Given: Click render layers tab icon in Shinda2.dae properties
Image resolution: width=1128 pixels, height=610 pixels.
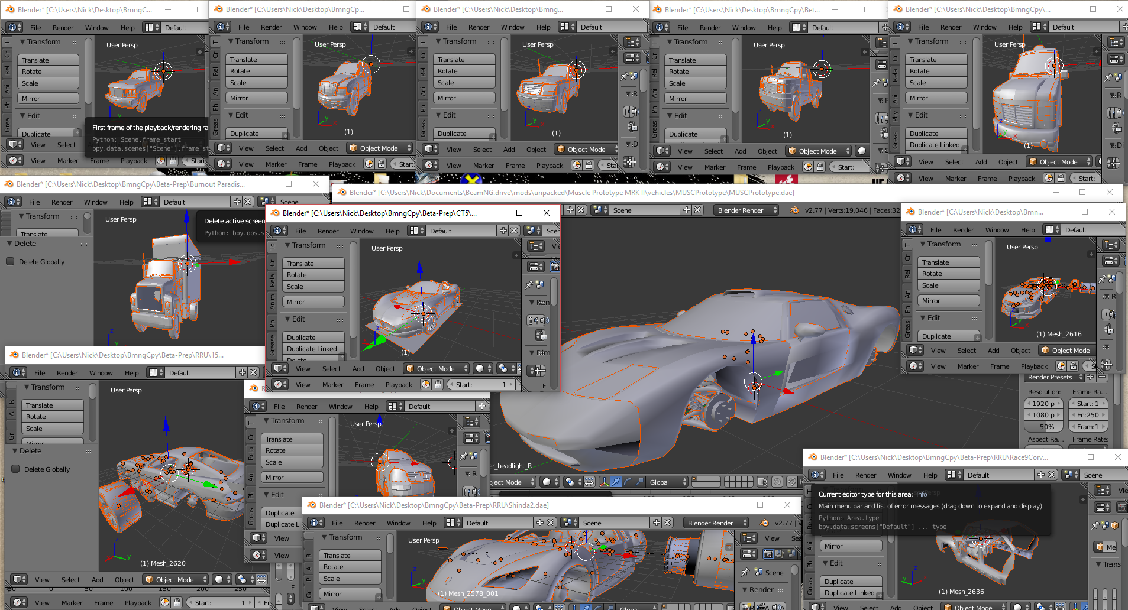Looking at the screenshot, I should tap(780, 554).
